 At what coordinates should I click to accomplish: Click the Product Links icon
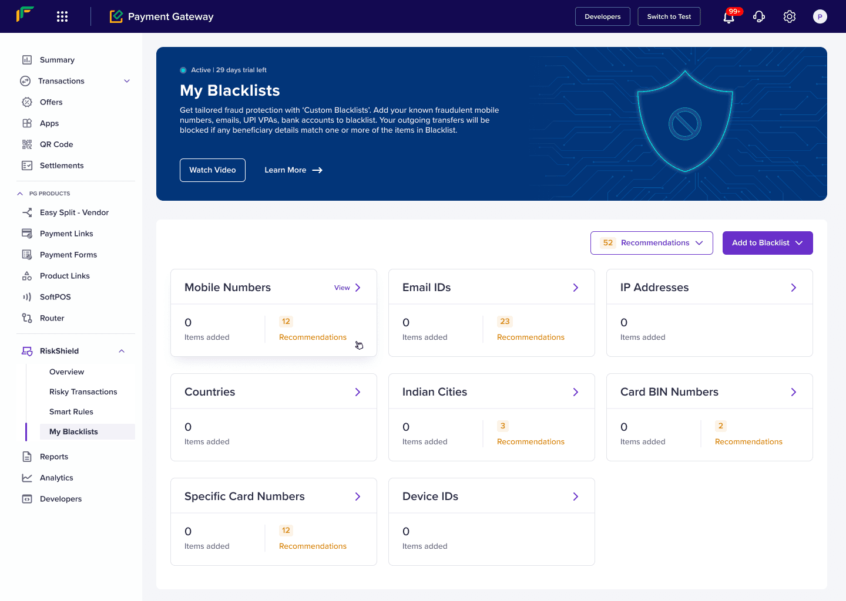pyautogui.click(x=27, y=276)
